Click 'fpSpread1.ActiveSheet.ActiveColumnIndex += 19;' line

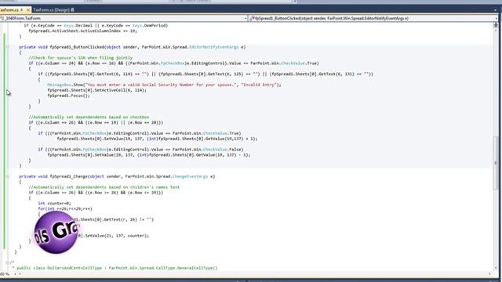[82, 31]
